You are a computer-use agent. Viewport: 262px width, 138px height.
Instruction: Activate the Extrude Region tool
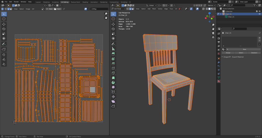pos(113,54)
